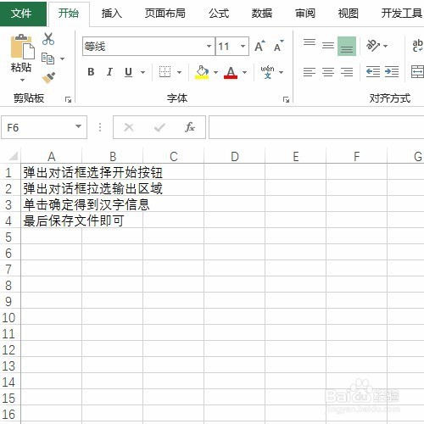Switch to the 开发工具 tab
Viewport: 424px width, 424px height.
coord(401,13)
